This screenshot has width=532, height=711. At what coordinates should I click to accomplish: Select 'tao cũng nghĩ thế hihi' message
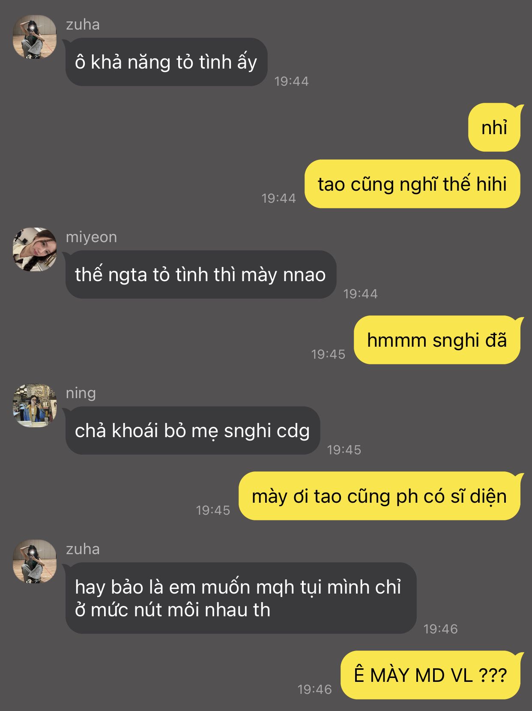pos(412,184)
